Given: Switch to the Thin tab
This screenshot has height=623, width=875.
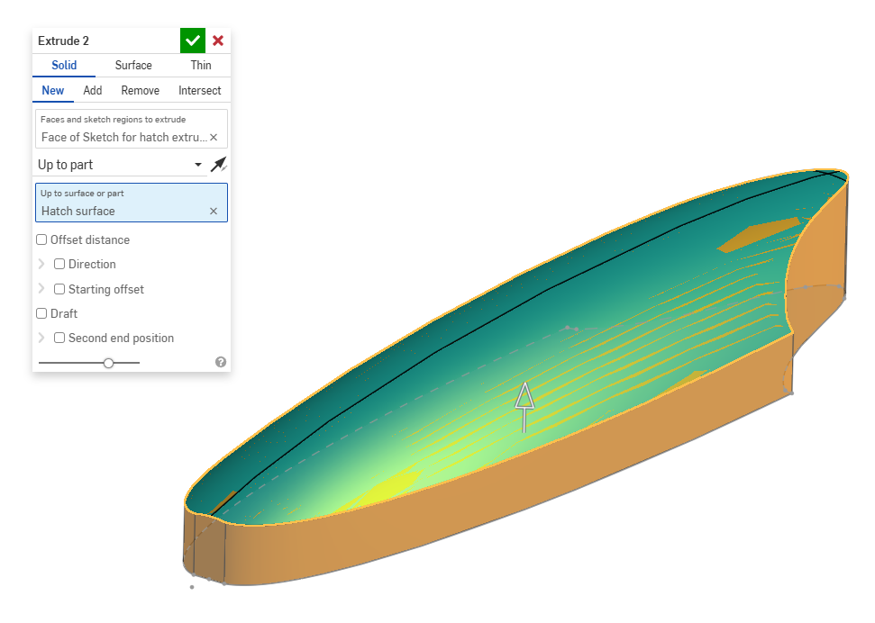Looking at the screenshot, I should click(201, 65).
